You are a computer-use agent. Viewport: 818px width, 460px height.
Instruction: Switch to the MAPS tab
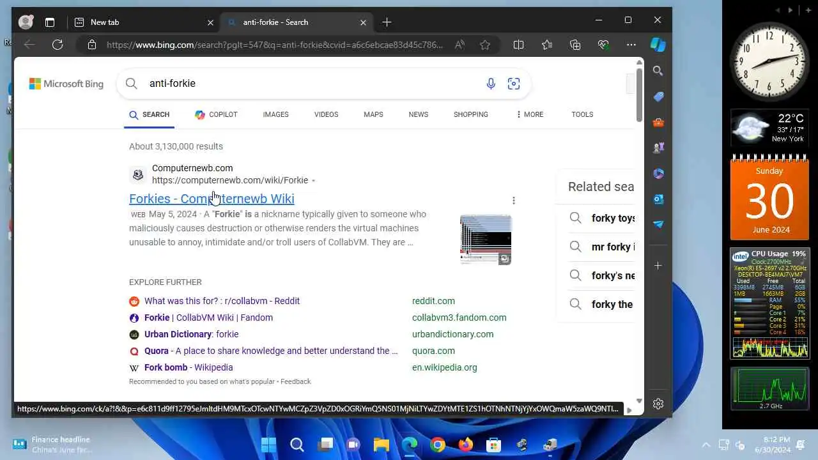[x=373, y=114]
